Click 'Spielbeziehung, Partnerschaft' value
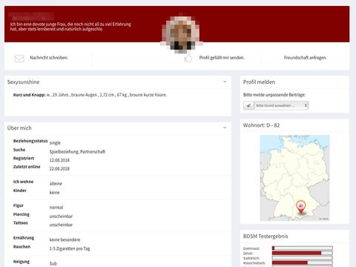The width and height of the screenshot is (356, 267). pyautogui.click(x=77, y=151)
